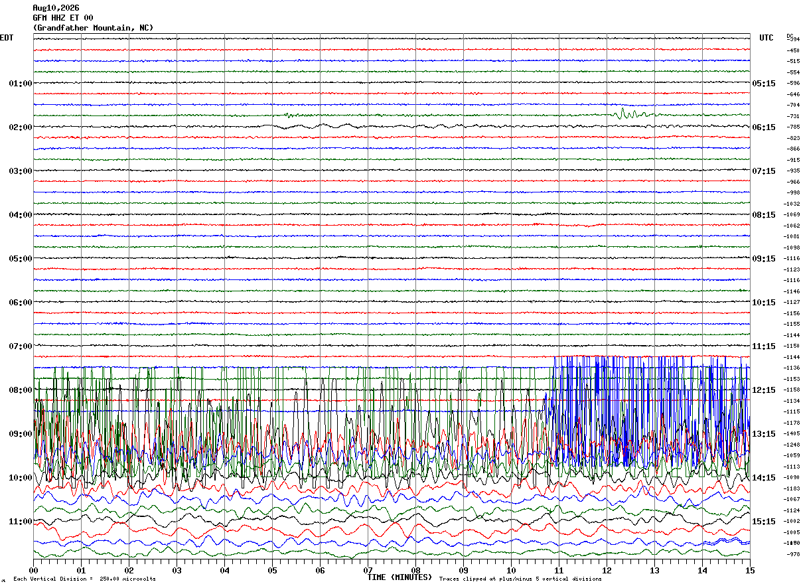This screenshot has width=803, height=588.
Task: Click the Grandfather Mountain, NC location text
Action: tap(93, 28)
